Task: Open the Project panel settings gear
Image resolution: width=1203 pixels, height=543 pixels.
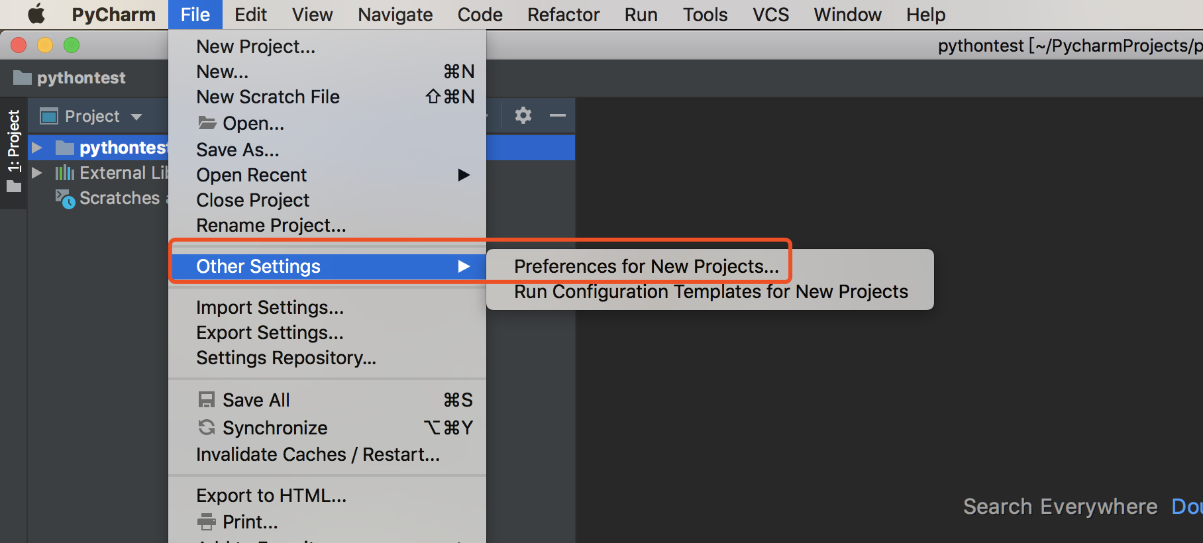Action: pos(523,115)
